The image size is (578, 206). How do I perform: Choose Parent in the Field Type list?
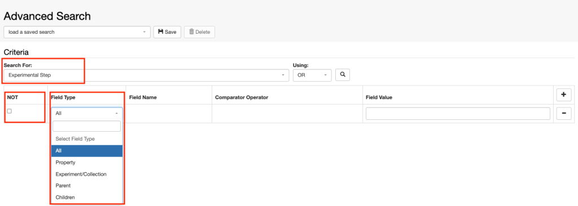pos(86,186)
